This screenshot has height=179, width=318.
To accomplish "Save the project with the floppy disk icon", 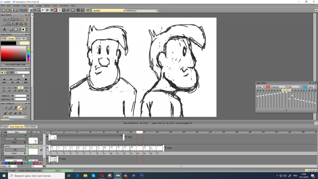I will (12, 10).
